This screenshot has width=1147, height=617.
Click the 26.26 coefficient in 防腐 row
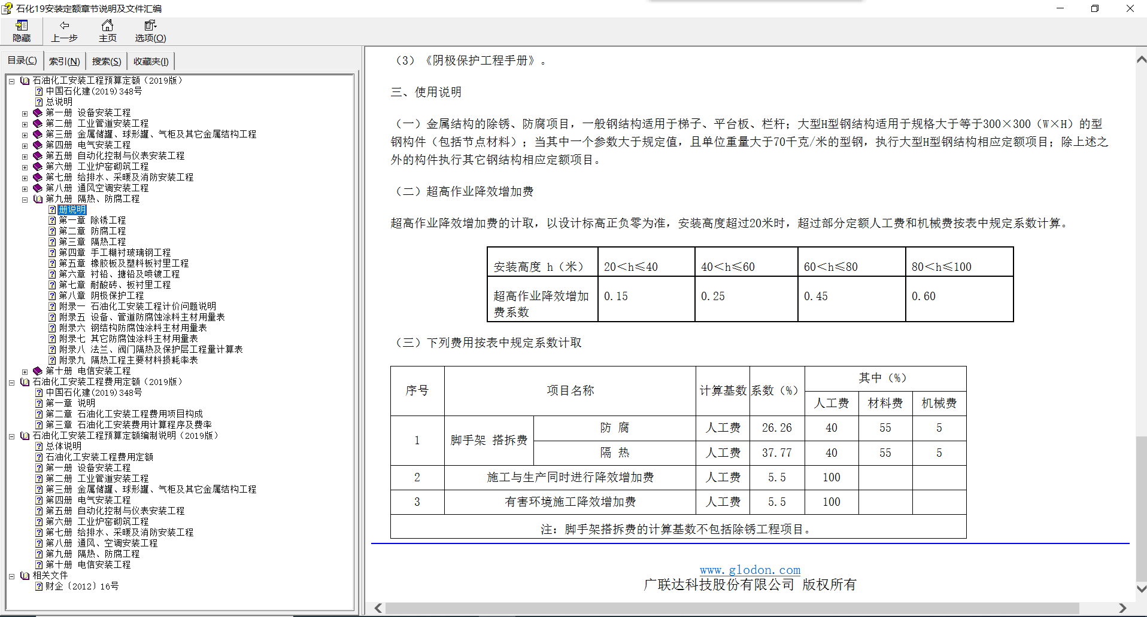click(777, 428)
